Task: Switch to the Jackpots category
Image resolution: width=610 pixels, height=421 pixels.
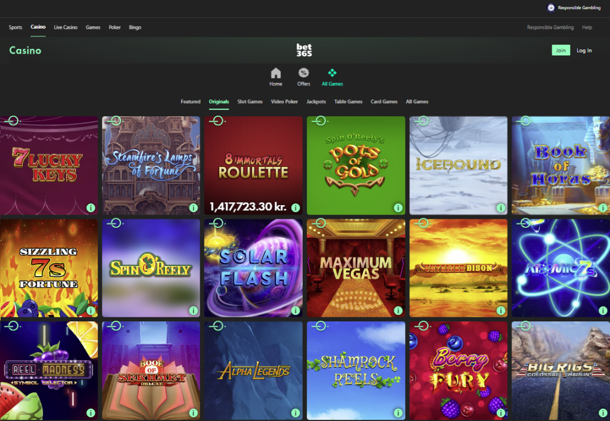Action: point(316,101)
